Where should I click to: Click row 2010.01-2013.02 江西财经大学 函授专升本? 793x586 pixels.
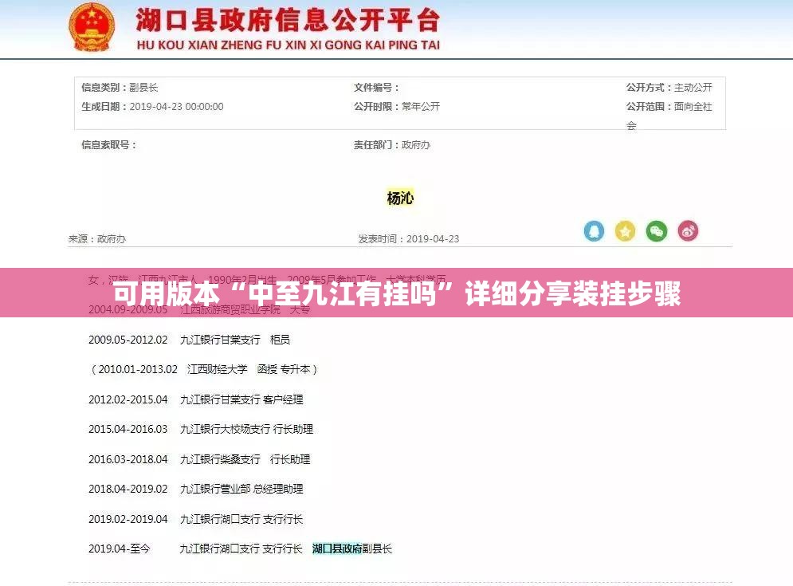(x=203, y=369)
